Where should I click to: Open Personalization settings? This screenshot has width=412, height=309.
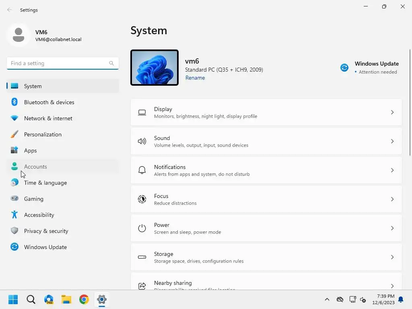click(62, 134)
